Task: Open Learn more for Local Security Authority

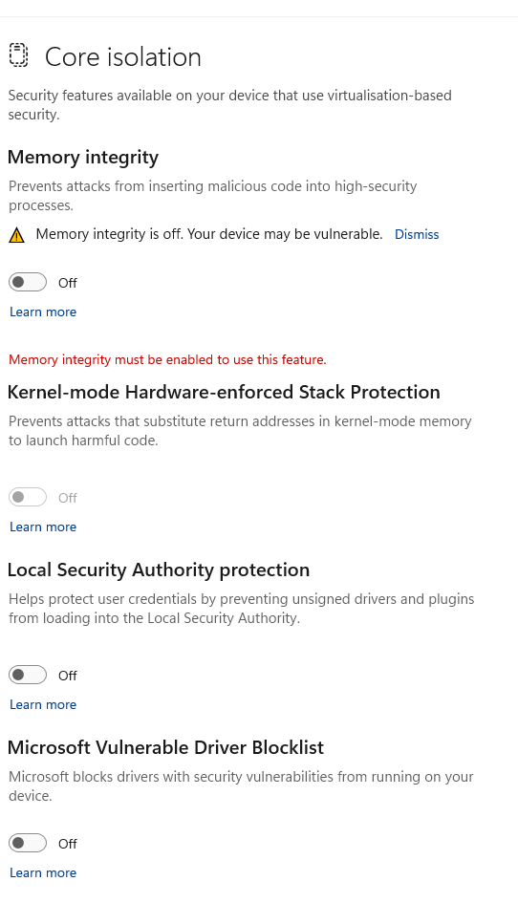Action: [x=43, y=705]
